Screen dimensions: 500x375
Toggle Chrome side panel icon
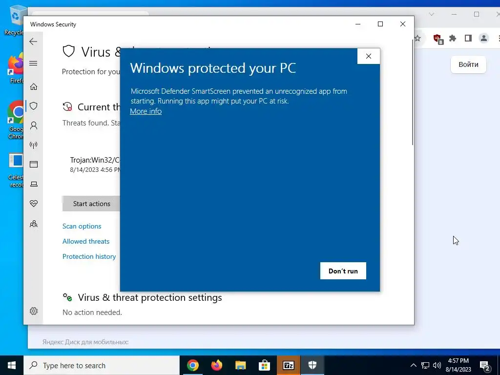pos(468,38)
